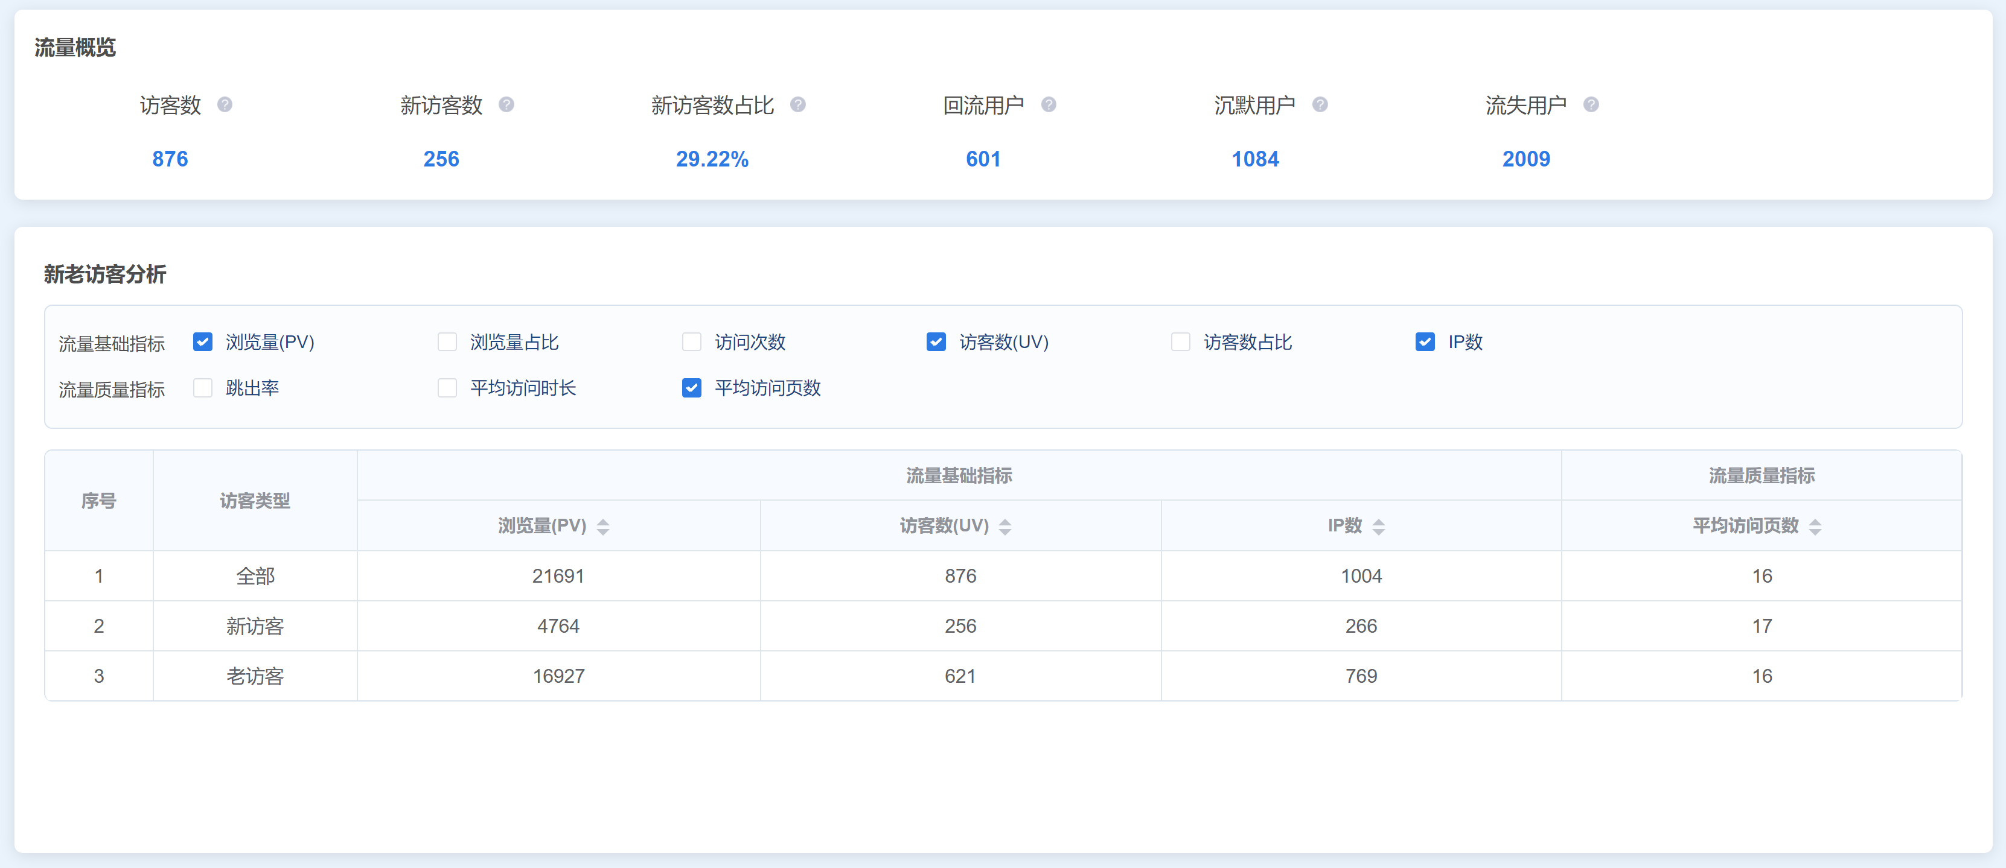2006x868 pixels.
Task: Disable the 访客数(UV) checkbox
Action: [x=936, y=342]
